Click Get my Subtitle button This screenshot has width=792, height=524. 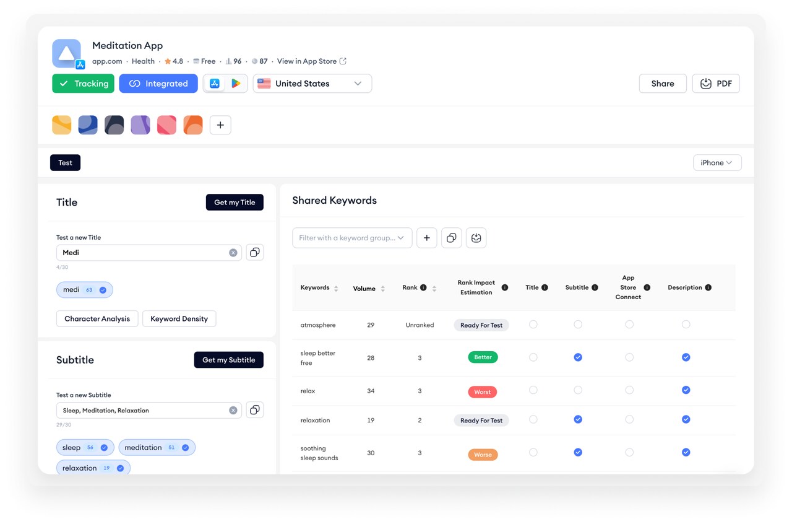[229, 360]
